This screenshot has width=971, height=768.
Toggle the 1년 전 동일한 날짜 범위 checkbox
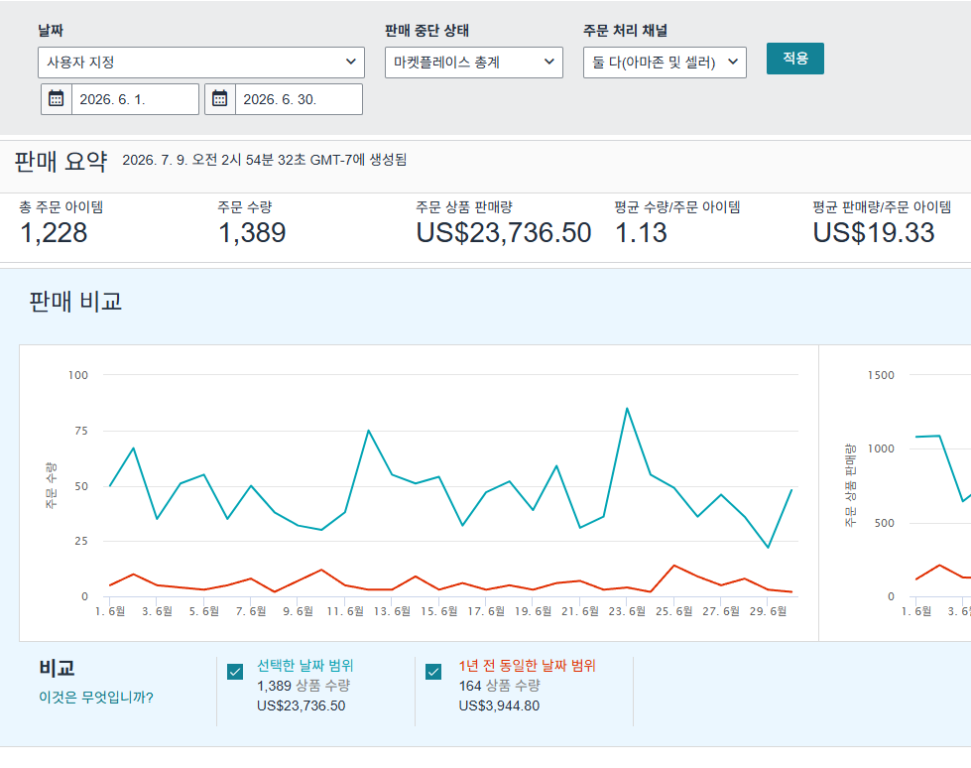coord(433,672)
